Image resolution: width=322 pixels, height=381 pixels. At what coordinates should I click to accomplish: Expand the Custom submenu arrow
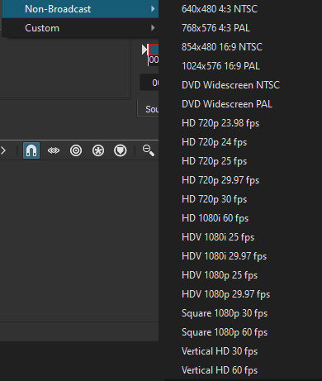[x=153, y=28]
